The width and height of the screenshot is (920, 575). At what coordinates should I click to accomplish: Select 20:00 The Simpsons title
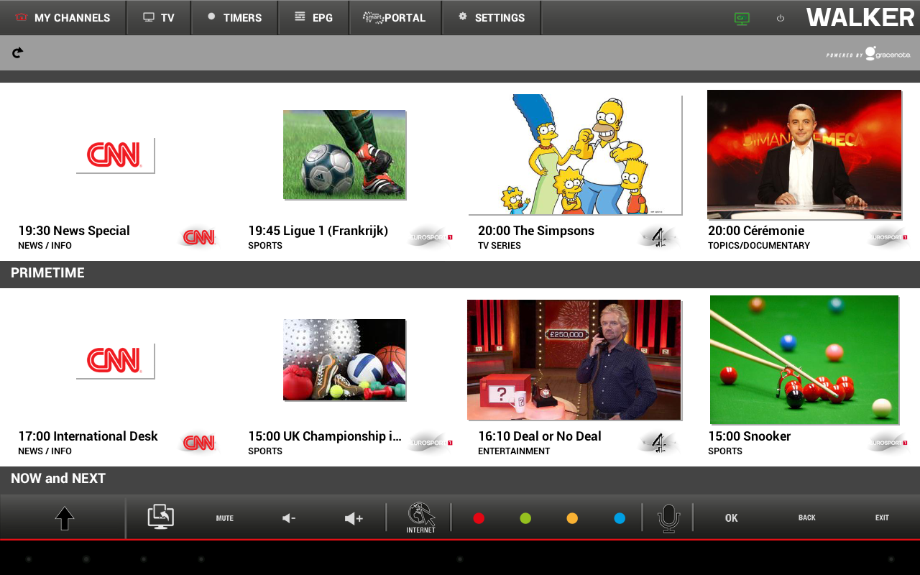[536, 231]
